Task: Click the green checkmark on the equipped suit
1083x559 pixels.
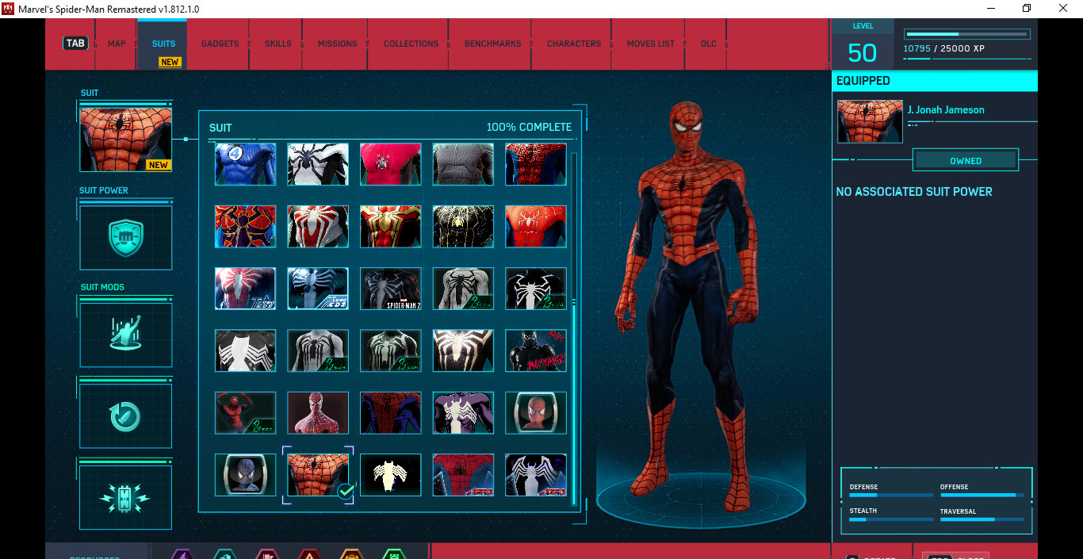Action: (x=344, y=492)
